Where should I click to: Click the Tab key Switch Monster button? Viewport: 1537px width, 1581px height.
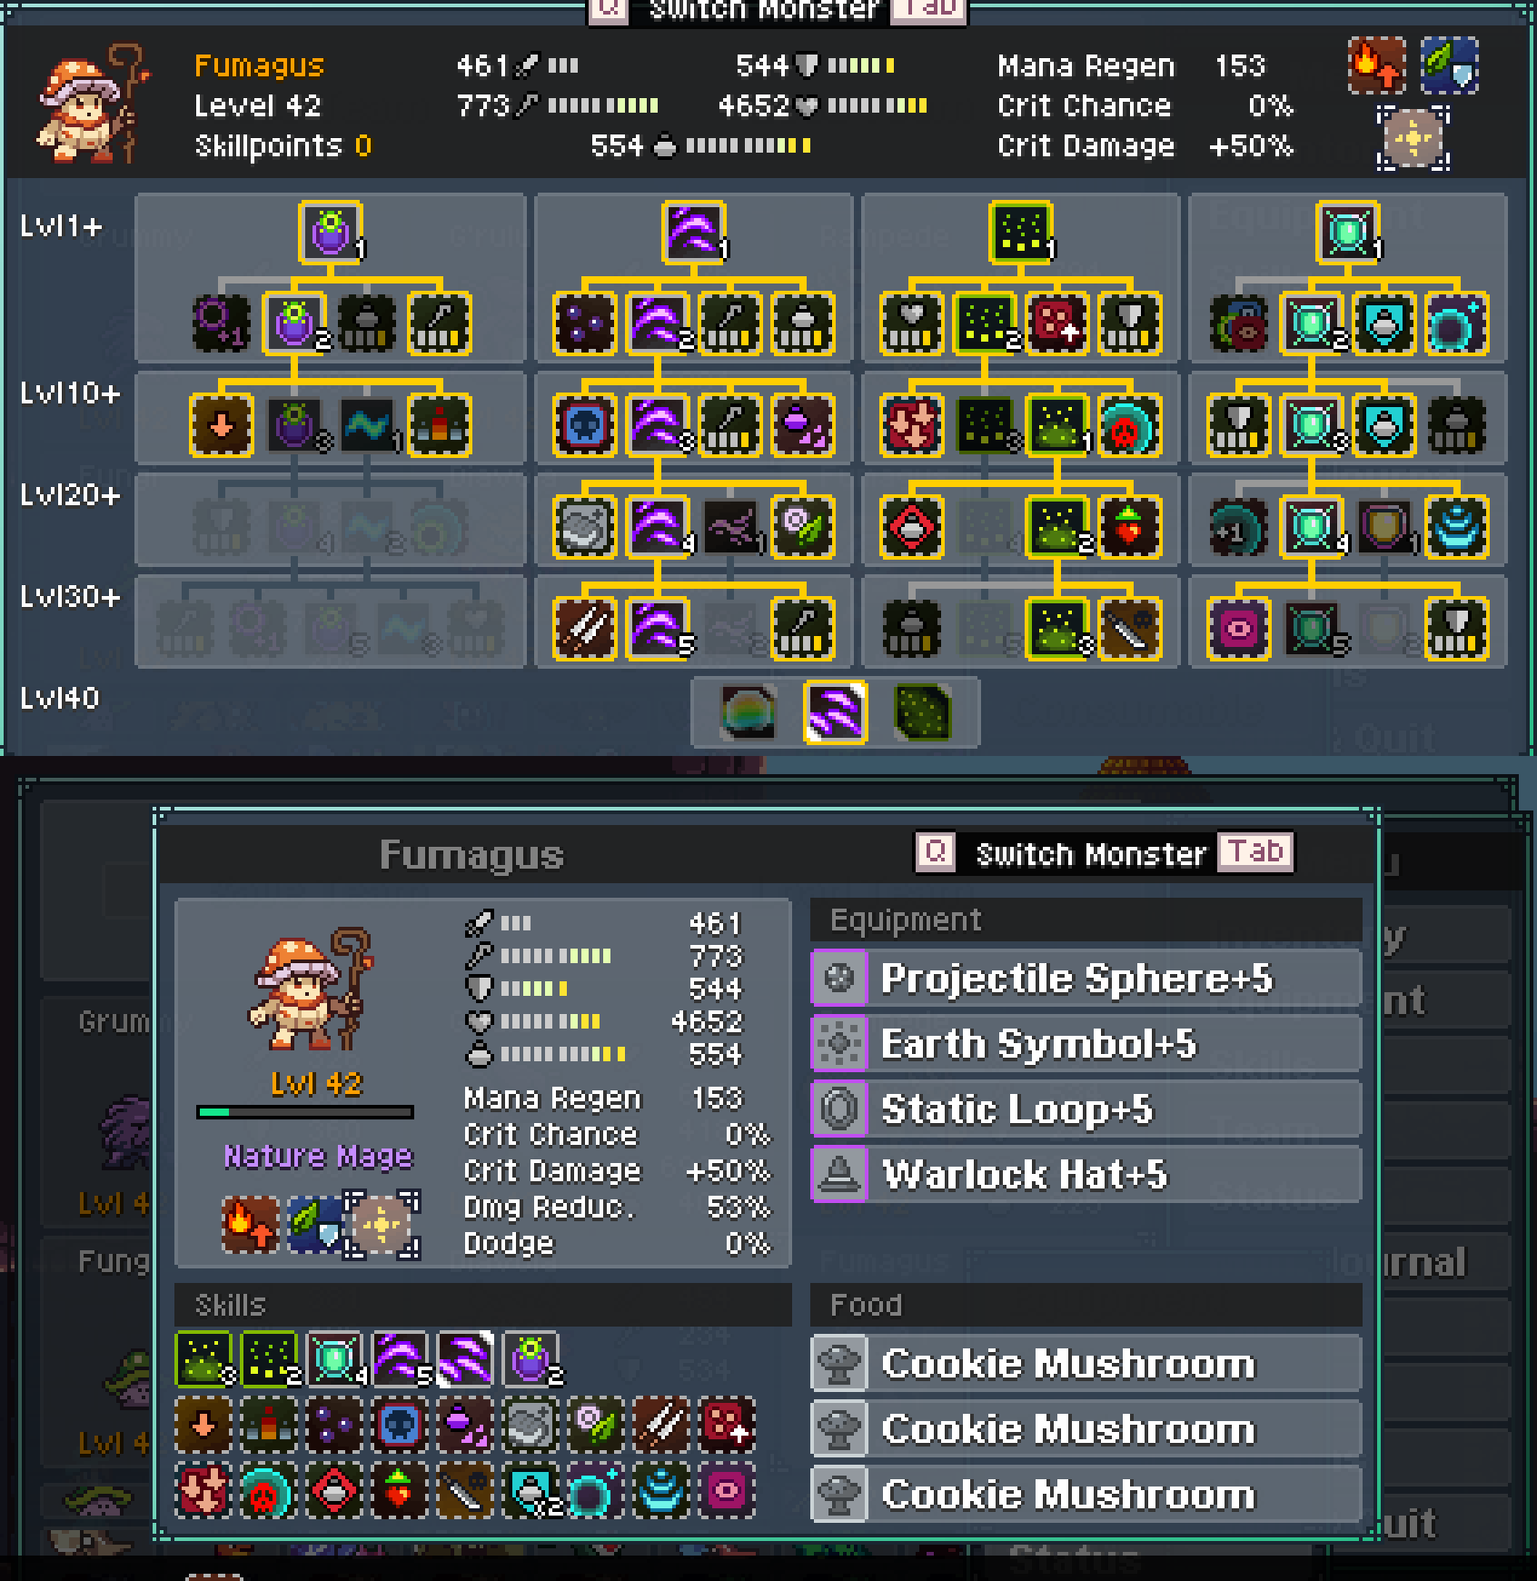pos(1256,852)
